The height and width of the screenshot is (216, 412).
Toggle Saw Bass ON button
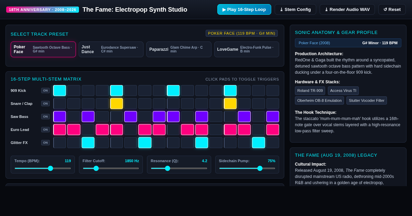click(x=45, y=117)
